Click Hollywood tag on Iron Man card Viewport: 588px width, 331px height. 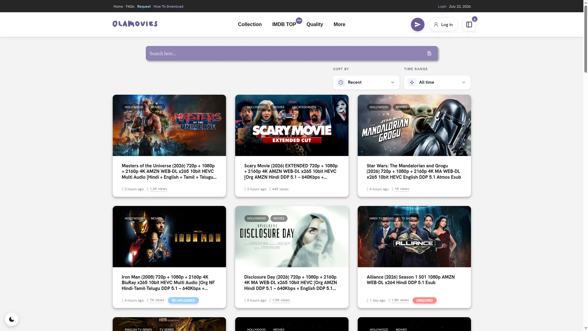[134, 219]
